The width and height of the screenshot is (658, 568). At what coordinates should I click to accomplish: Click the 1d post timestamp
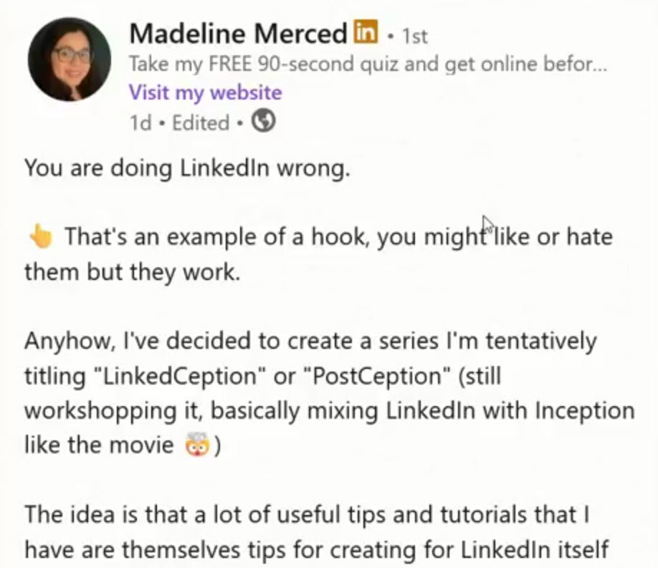coord(140,123)
